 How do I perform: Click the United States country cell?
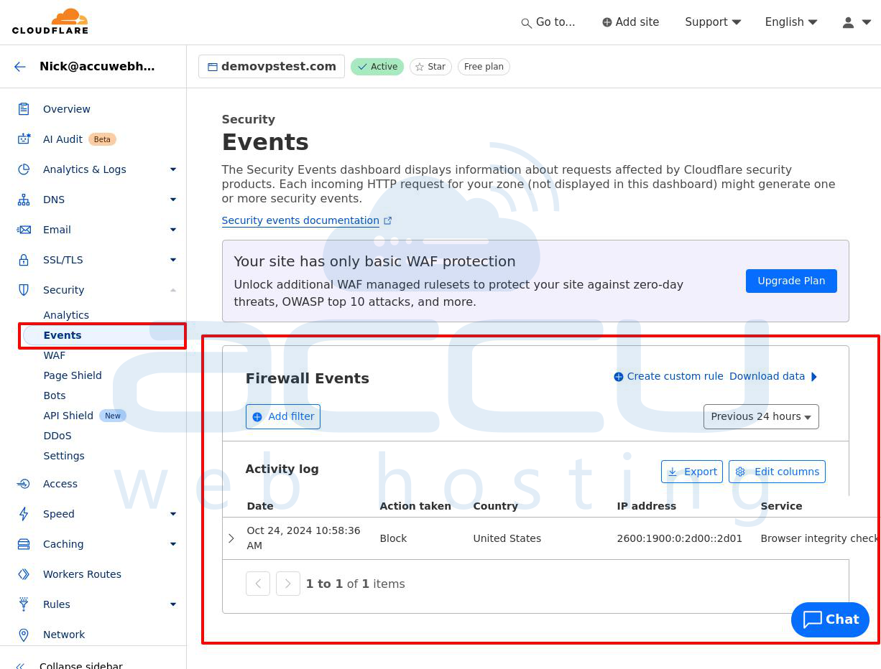(x=507, y=538)
